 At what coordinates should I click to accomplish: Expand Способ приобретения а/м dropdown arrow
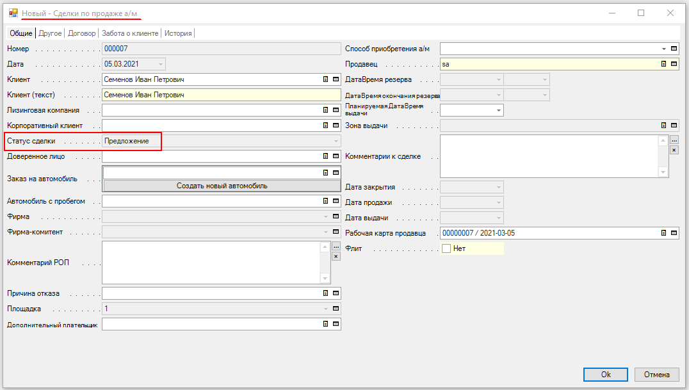click(x=663, y=49)
